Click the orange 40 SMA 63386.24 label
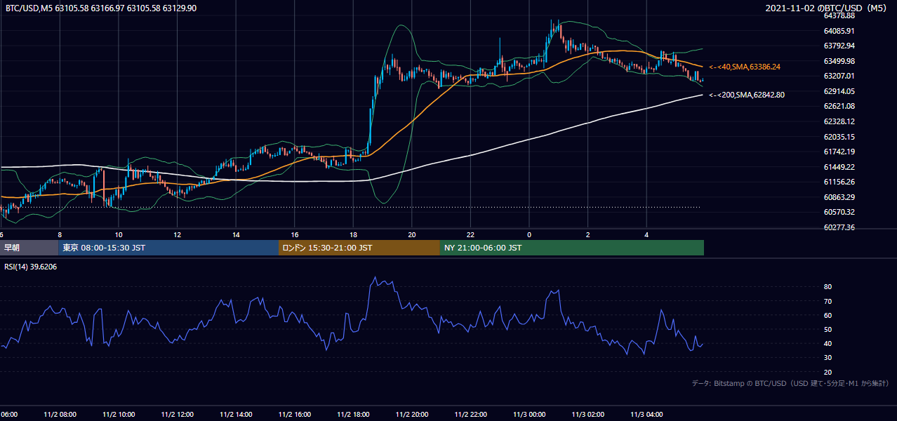897x421 pixels. coord(744,67)
